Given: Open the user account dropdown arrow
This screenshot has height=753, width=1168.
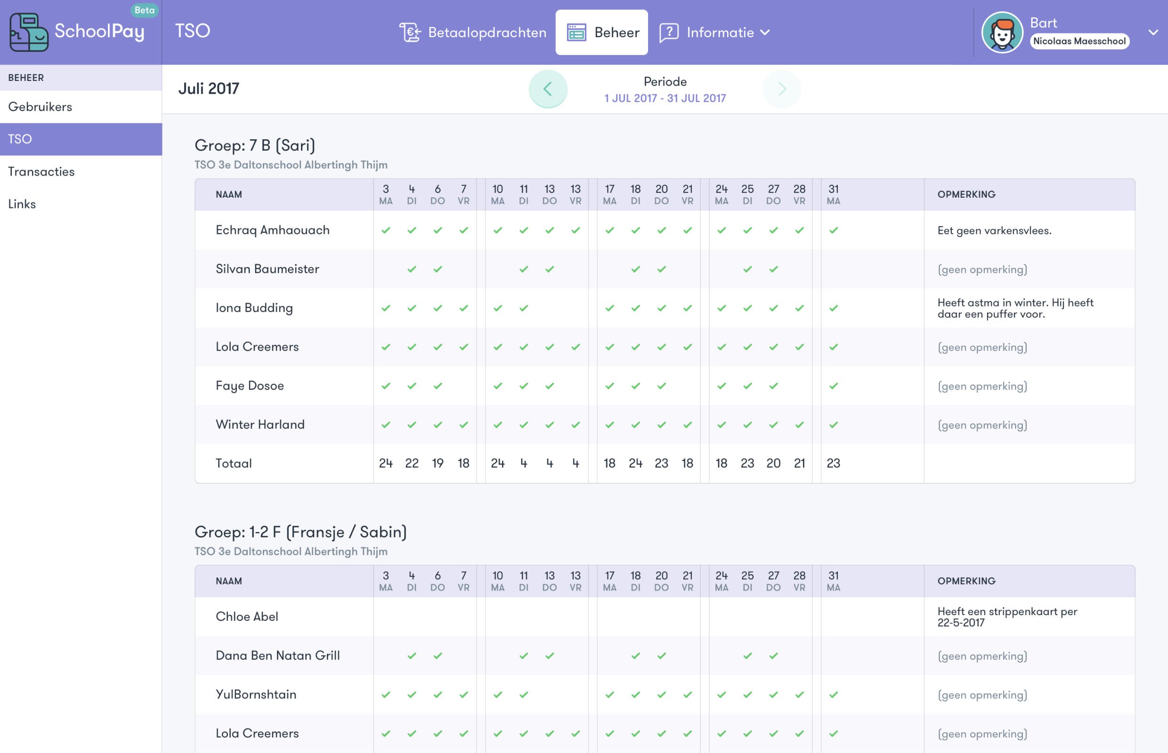Looking at the screenshot, I should pyautogui.click(x=1153, y=32).
